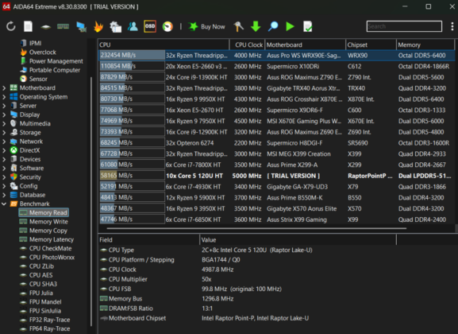Expand the DirectX tree node
This screenshot has height=334, width=458.
[4, 150]
